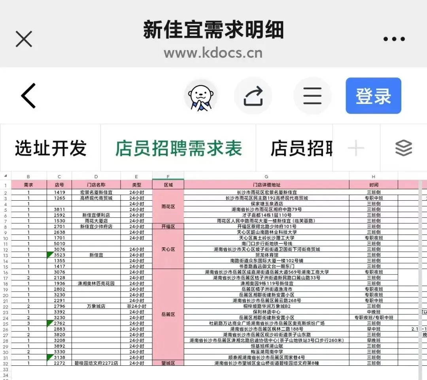Select cell 雨花大厦店
The height and width of the screenshot is (380, 427).
[96, 220]
